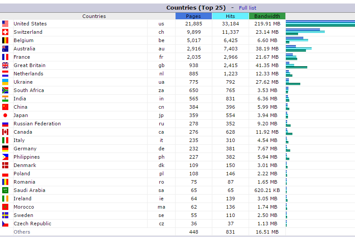Click the 9,899 pages value
This screenshot has width=355, height=238.
194,32
